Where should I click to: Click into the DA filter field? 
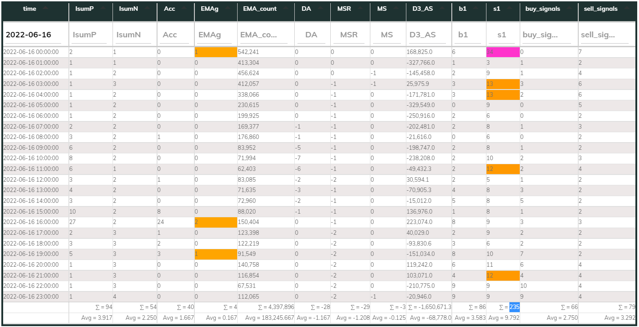311,35
